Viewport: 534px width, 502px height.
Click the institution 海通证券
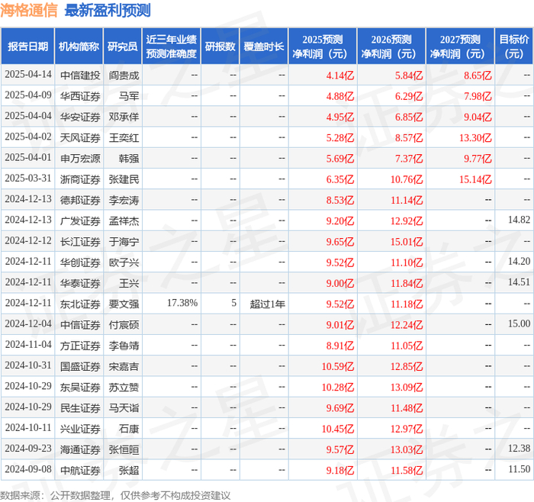(80, 449)
